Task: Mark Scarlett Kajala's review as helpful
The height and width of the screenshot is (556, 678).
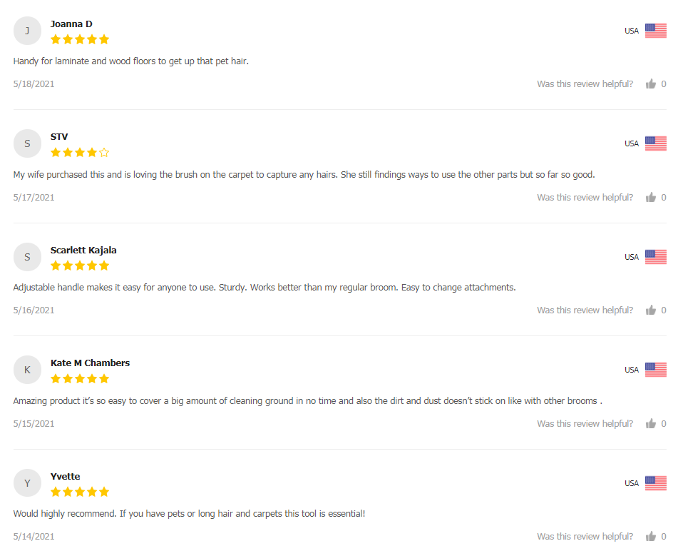Action: click(650, 310)
